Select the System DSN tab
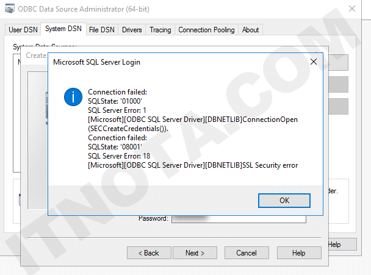This screenshot has width=371, height=275. click(x=63, y=29)
